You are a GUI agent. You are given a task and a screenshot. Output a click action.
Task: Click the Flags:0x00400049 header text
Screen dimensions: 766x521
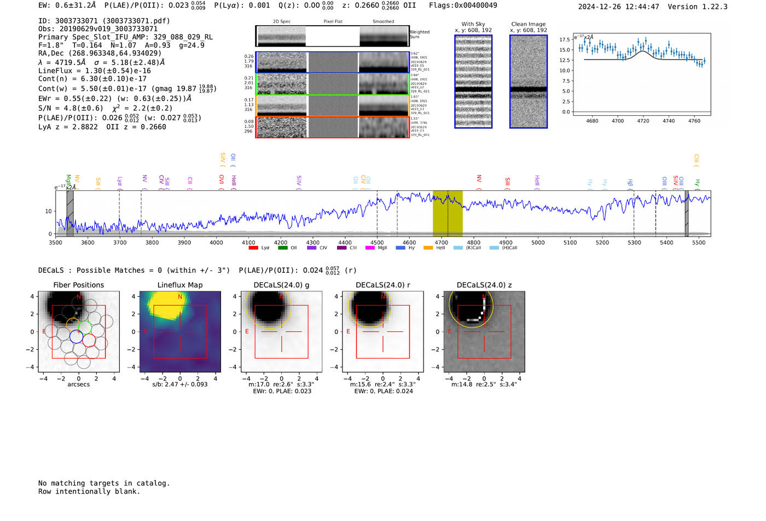point(463,5)
